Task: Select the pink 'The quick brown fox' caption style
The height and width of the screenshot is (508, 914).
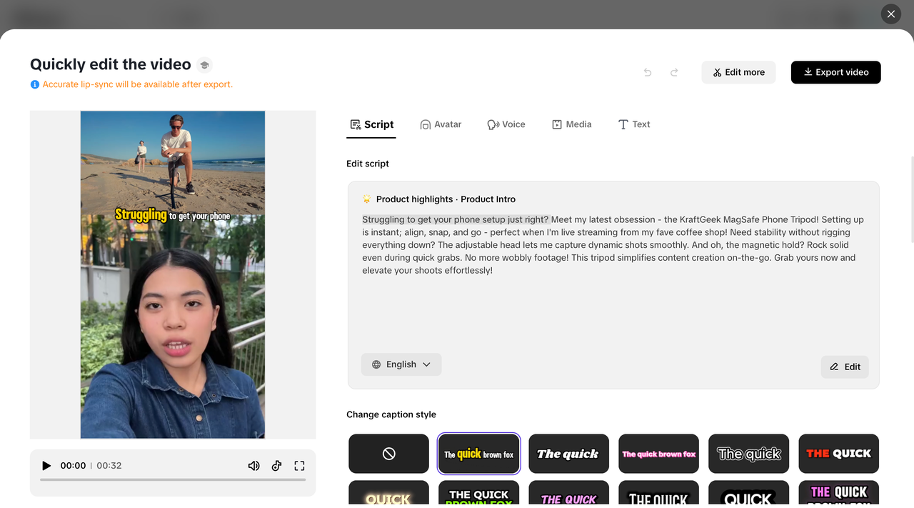Action: point(658,453)
